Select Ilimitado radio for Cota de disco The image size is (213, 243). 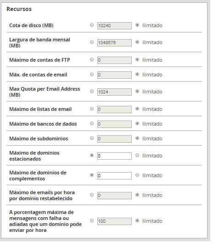pos(137,25)
